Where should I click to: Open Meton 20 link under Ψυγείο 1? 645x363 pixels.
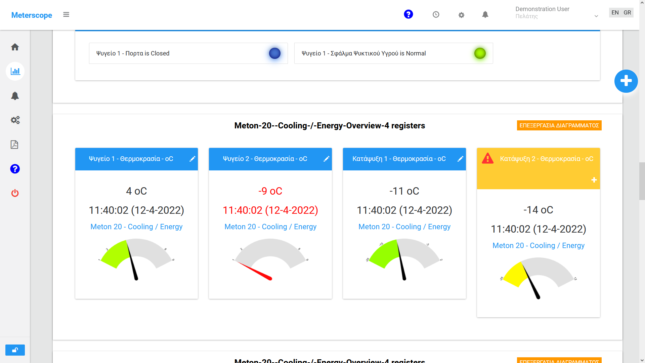[x=136, y=227]
